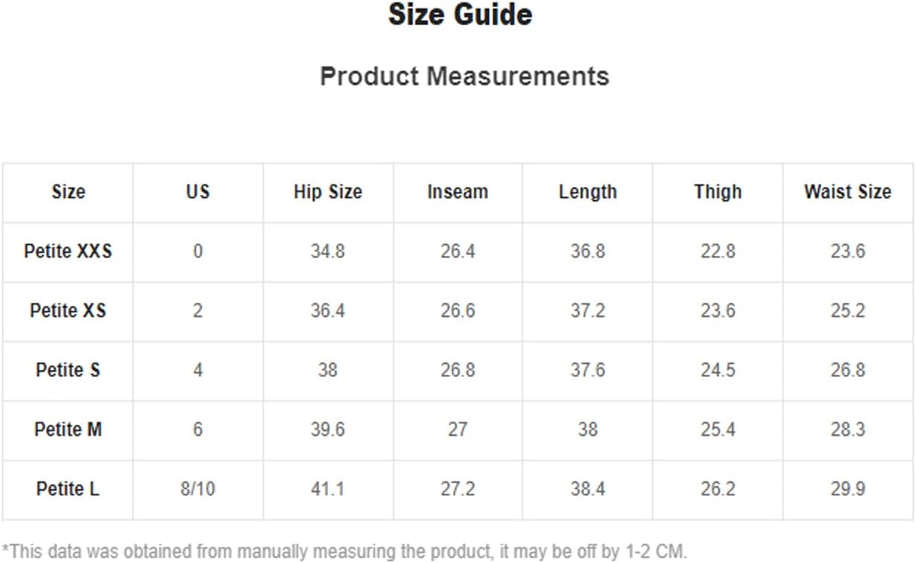Choose the Petite S row label

point(68,370)
